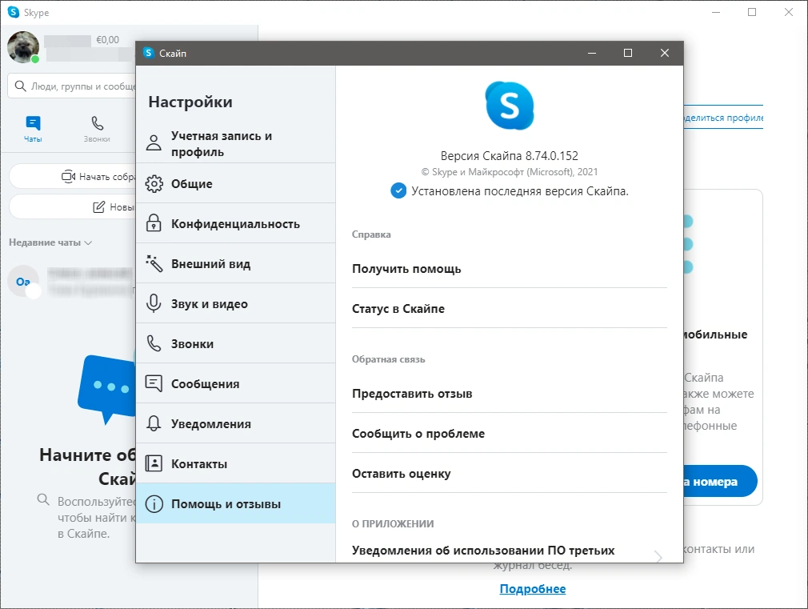Click the Подробнее link in main window
Image resolution: width=808 pixels, height=609 pixels.
click(532, 589)
